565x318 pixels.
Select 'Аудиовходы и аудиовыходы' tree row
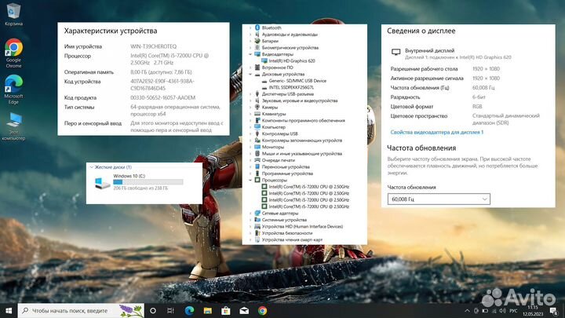[x=290, y=35]
